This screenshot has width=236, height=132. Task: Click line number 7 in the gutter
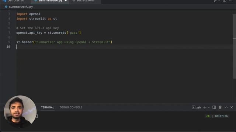tap(9, 33)
